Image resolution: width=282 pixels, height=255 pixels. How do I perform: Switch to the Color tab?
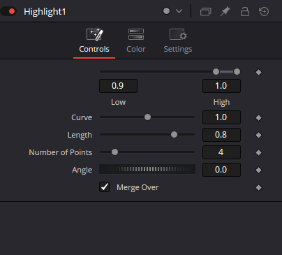136,41
